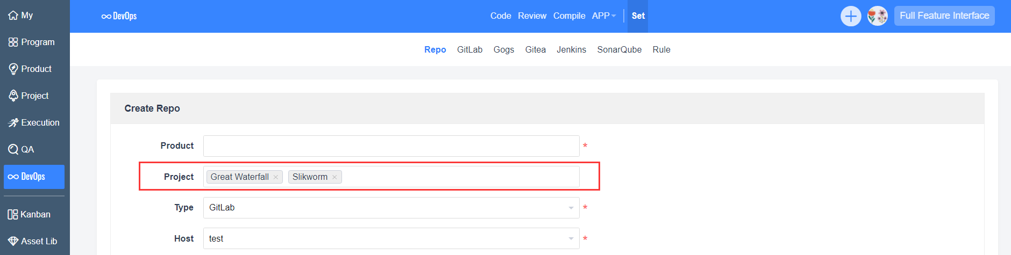Click the Full Feature Interface button

(944, 16)
